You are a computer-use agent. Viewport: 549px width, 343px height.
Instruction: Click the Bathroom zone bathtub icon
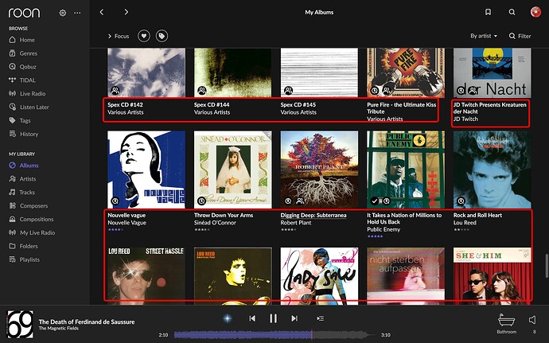point(506,320)
